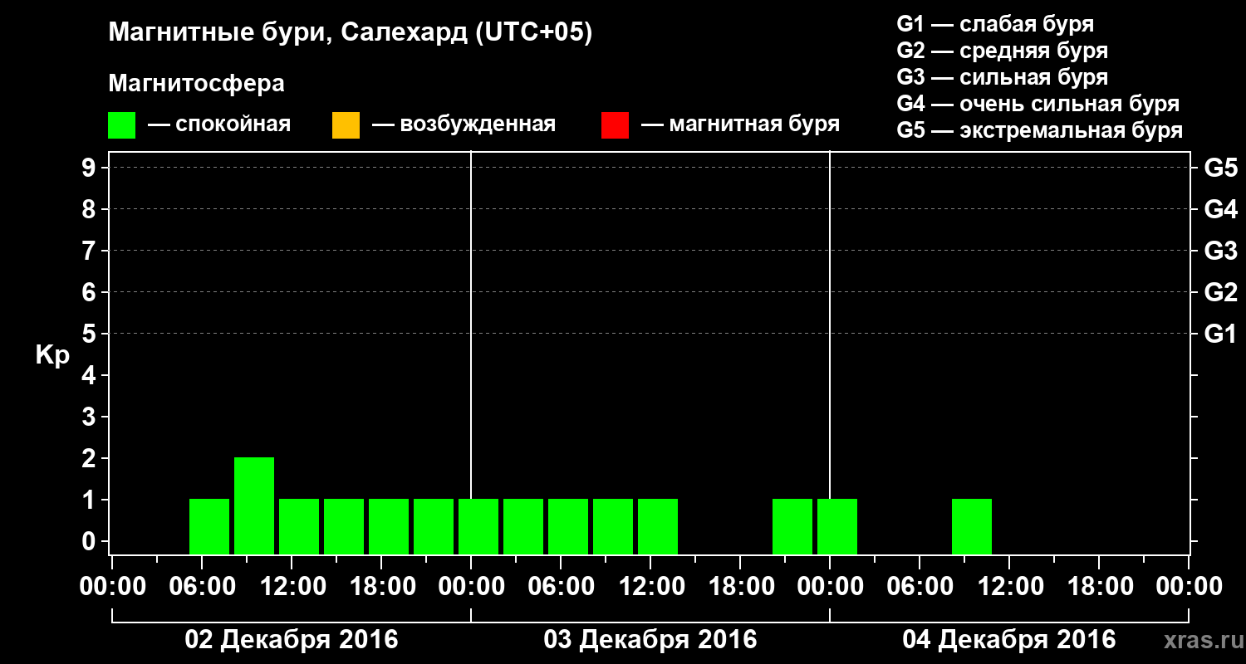The width and height of the screenshot is (1246, 664).
Task: Click the 00:00 label at the chart's right edge
Action: click(x=1189, y=586)
